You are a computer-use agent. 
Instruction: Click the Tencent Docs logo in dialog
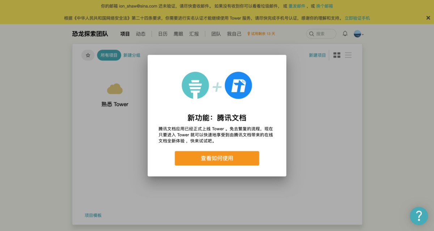click(238, 86)
